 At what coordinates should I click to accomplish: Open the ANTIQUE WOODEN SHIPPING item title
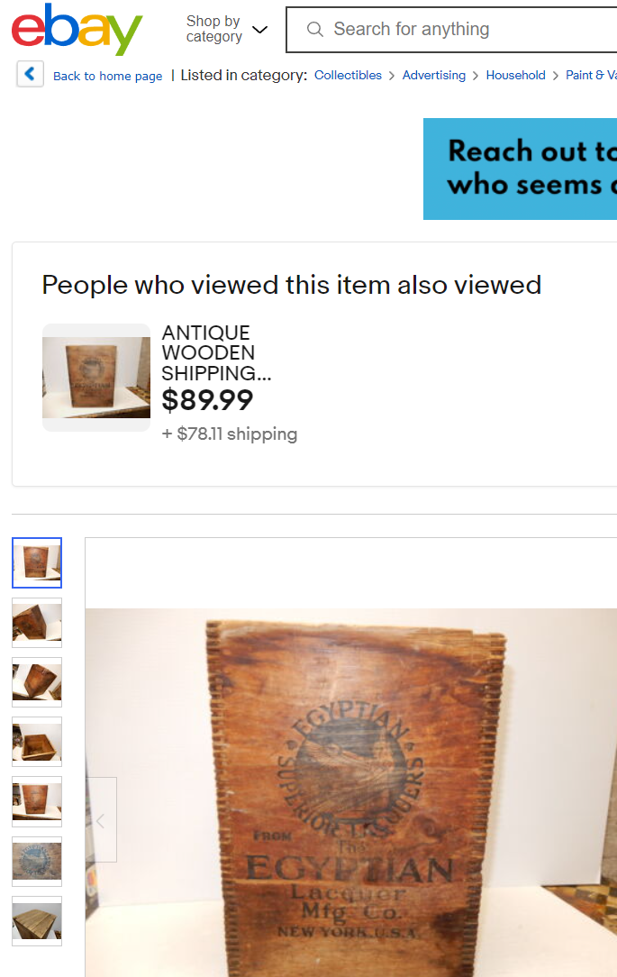[216, 352]
